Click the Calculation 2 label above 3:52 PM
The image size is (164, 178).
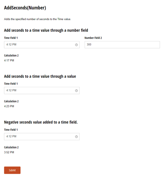[x=11, y=147]
